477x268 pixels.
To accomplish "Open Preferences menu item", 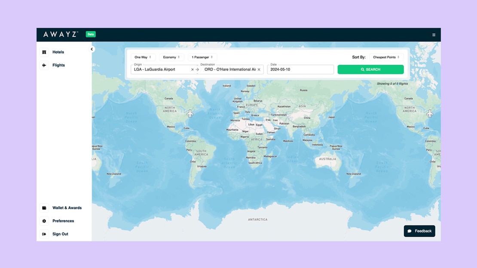I will [x=63, y=221].
